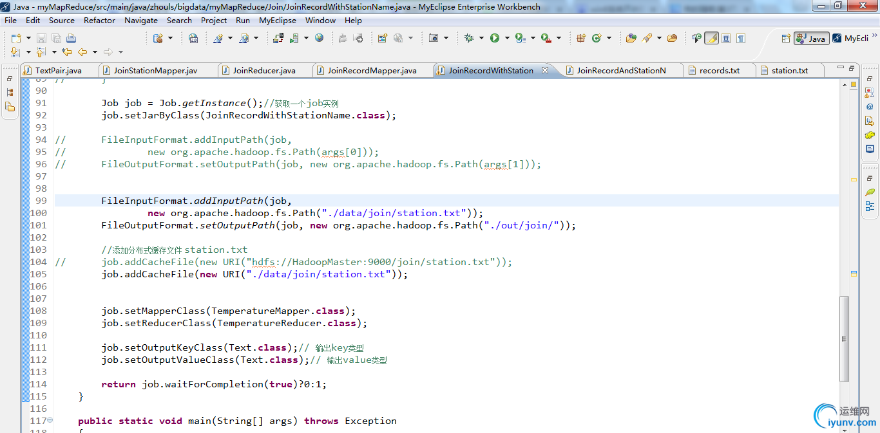Screen dimensions: 880x433
Task: Toggle Block Selection Mode button
Action: [726, 38]
